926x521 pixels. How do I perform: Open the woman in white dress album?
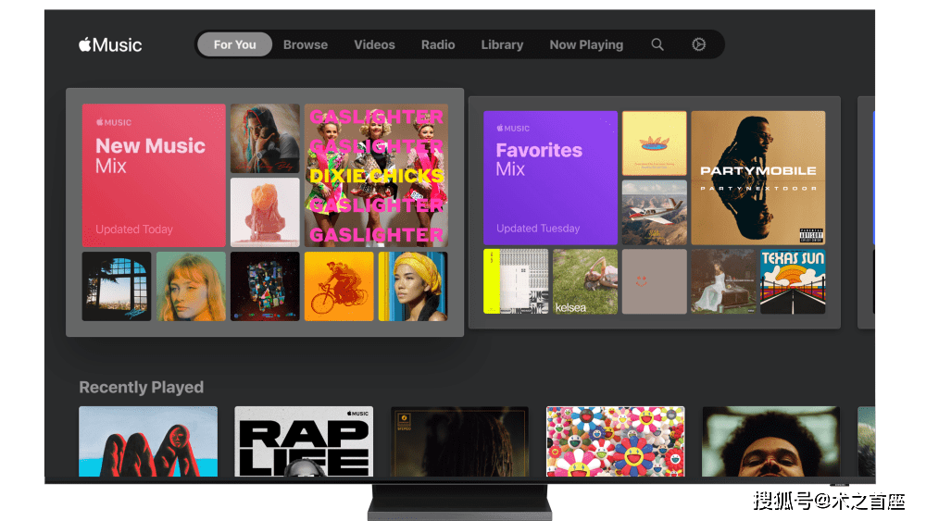click(x=723, y=281)
